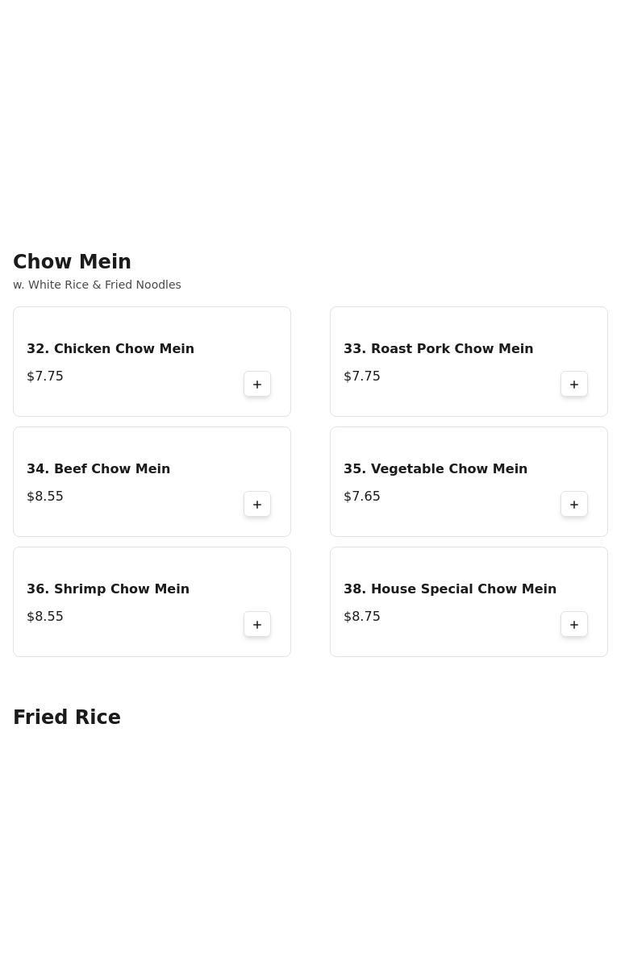Click the "w. White Rice & Fried Noodles" subtitle
621x961 pixels.
[x=97, y=285]
